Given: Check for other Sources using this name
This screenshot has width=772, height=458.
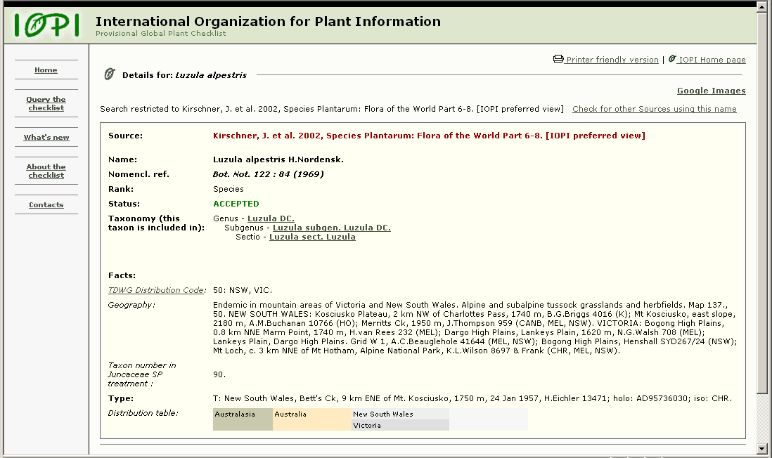Looking at the screenshot, I should (x=654, y=109).
